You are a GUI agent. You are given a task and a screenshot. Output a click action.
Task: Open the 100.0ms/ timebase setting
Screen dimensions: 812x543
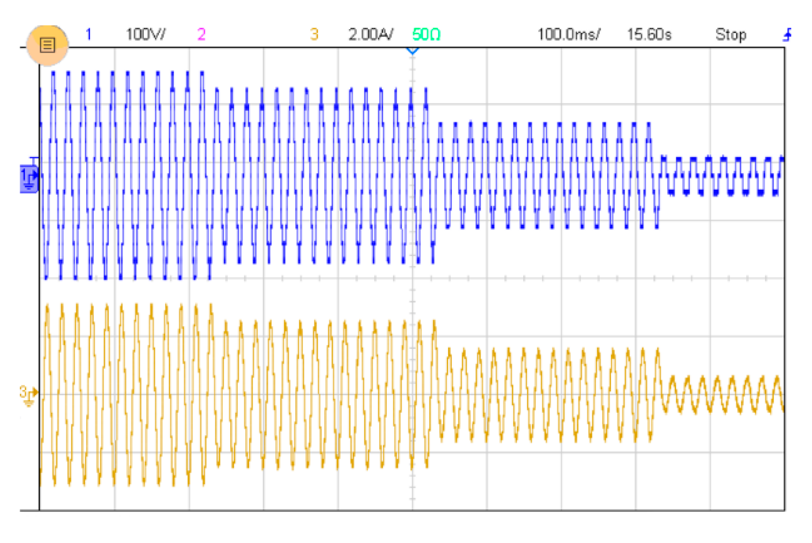(569, 35)
